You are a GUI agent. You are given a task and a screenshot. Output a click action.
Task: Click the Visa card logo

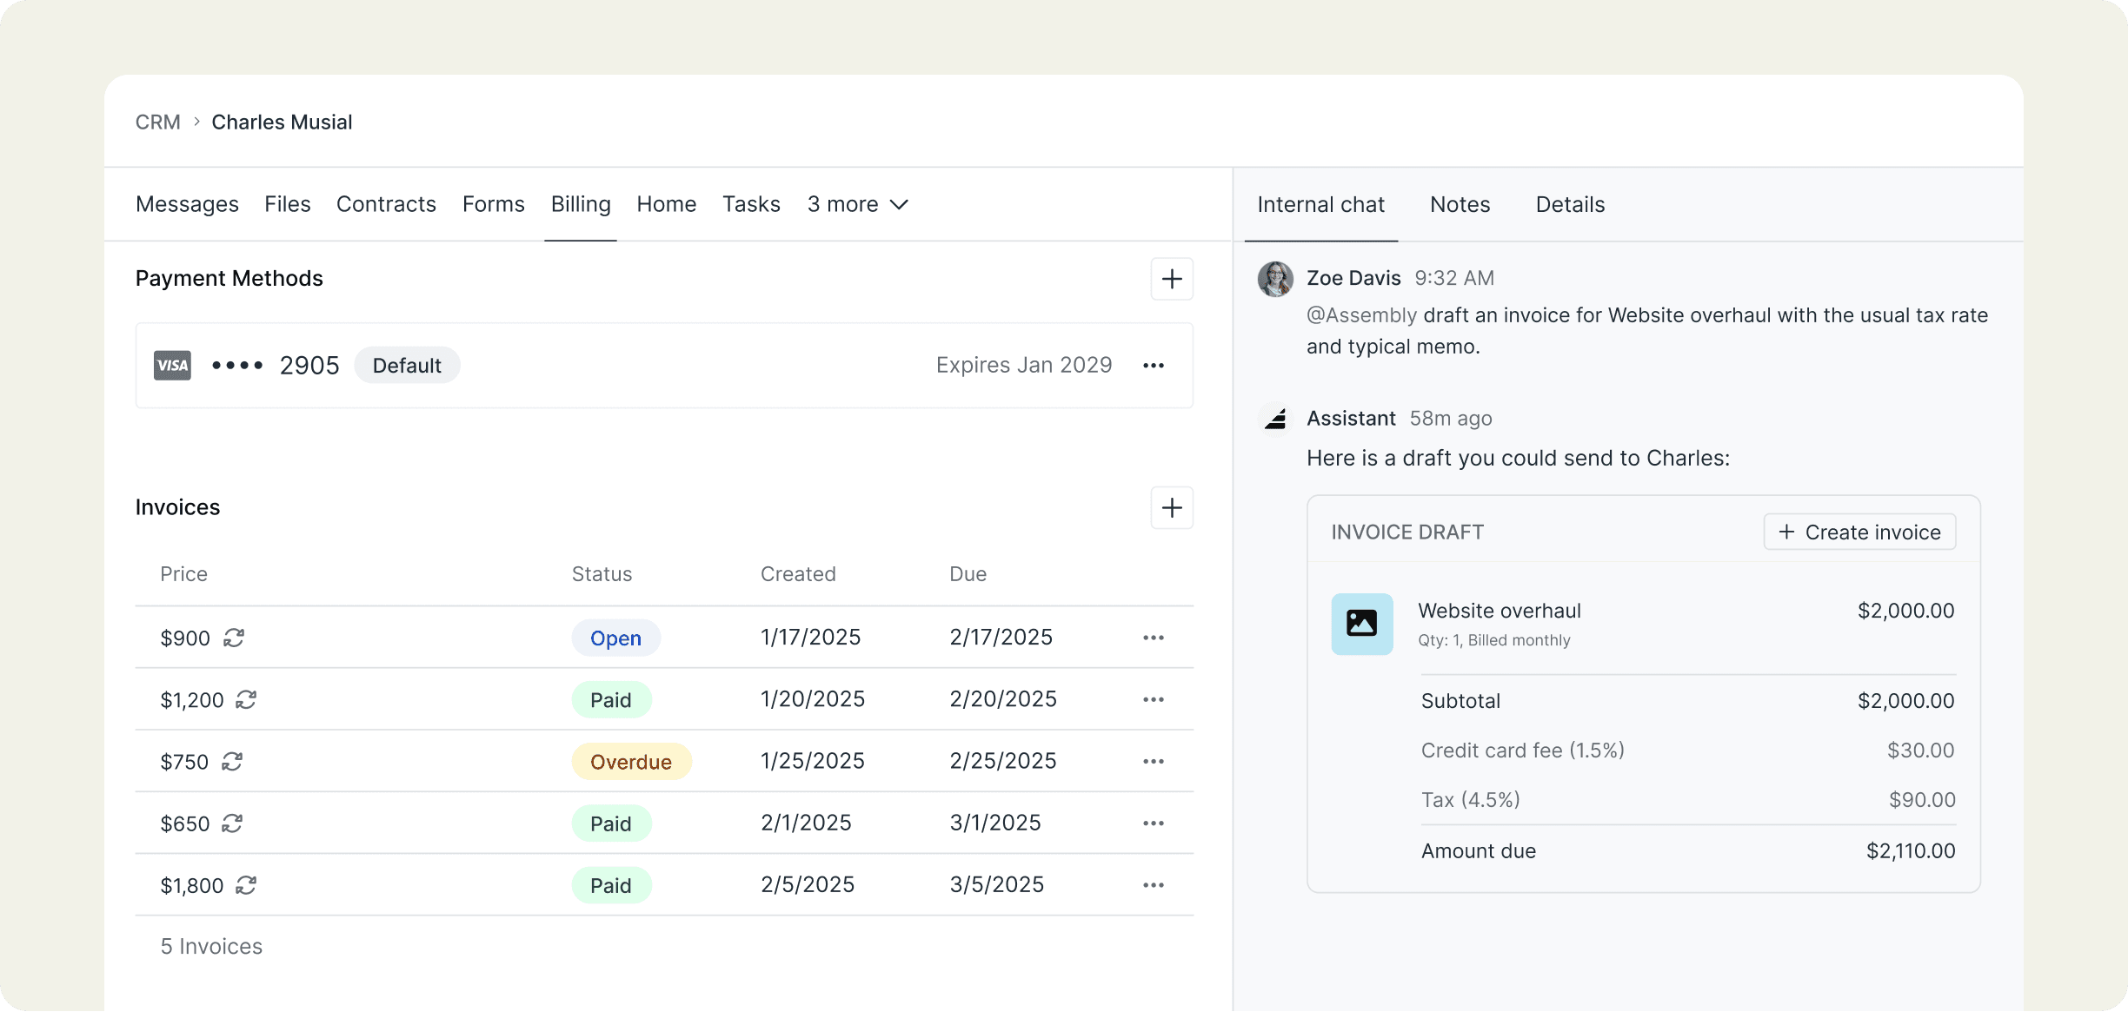pyautogui.click(x=172, y=366)
